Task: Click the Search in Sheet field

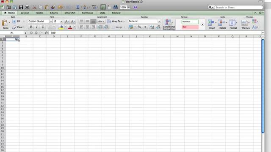Action: click(x=238, y=8)
